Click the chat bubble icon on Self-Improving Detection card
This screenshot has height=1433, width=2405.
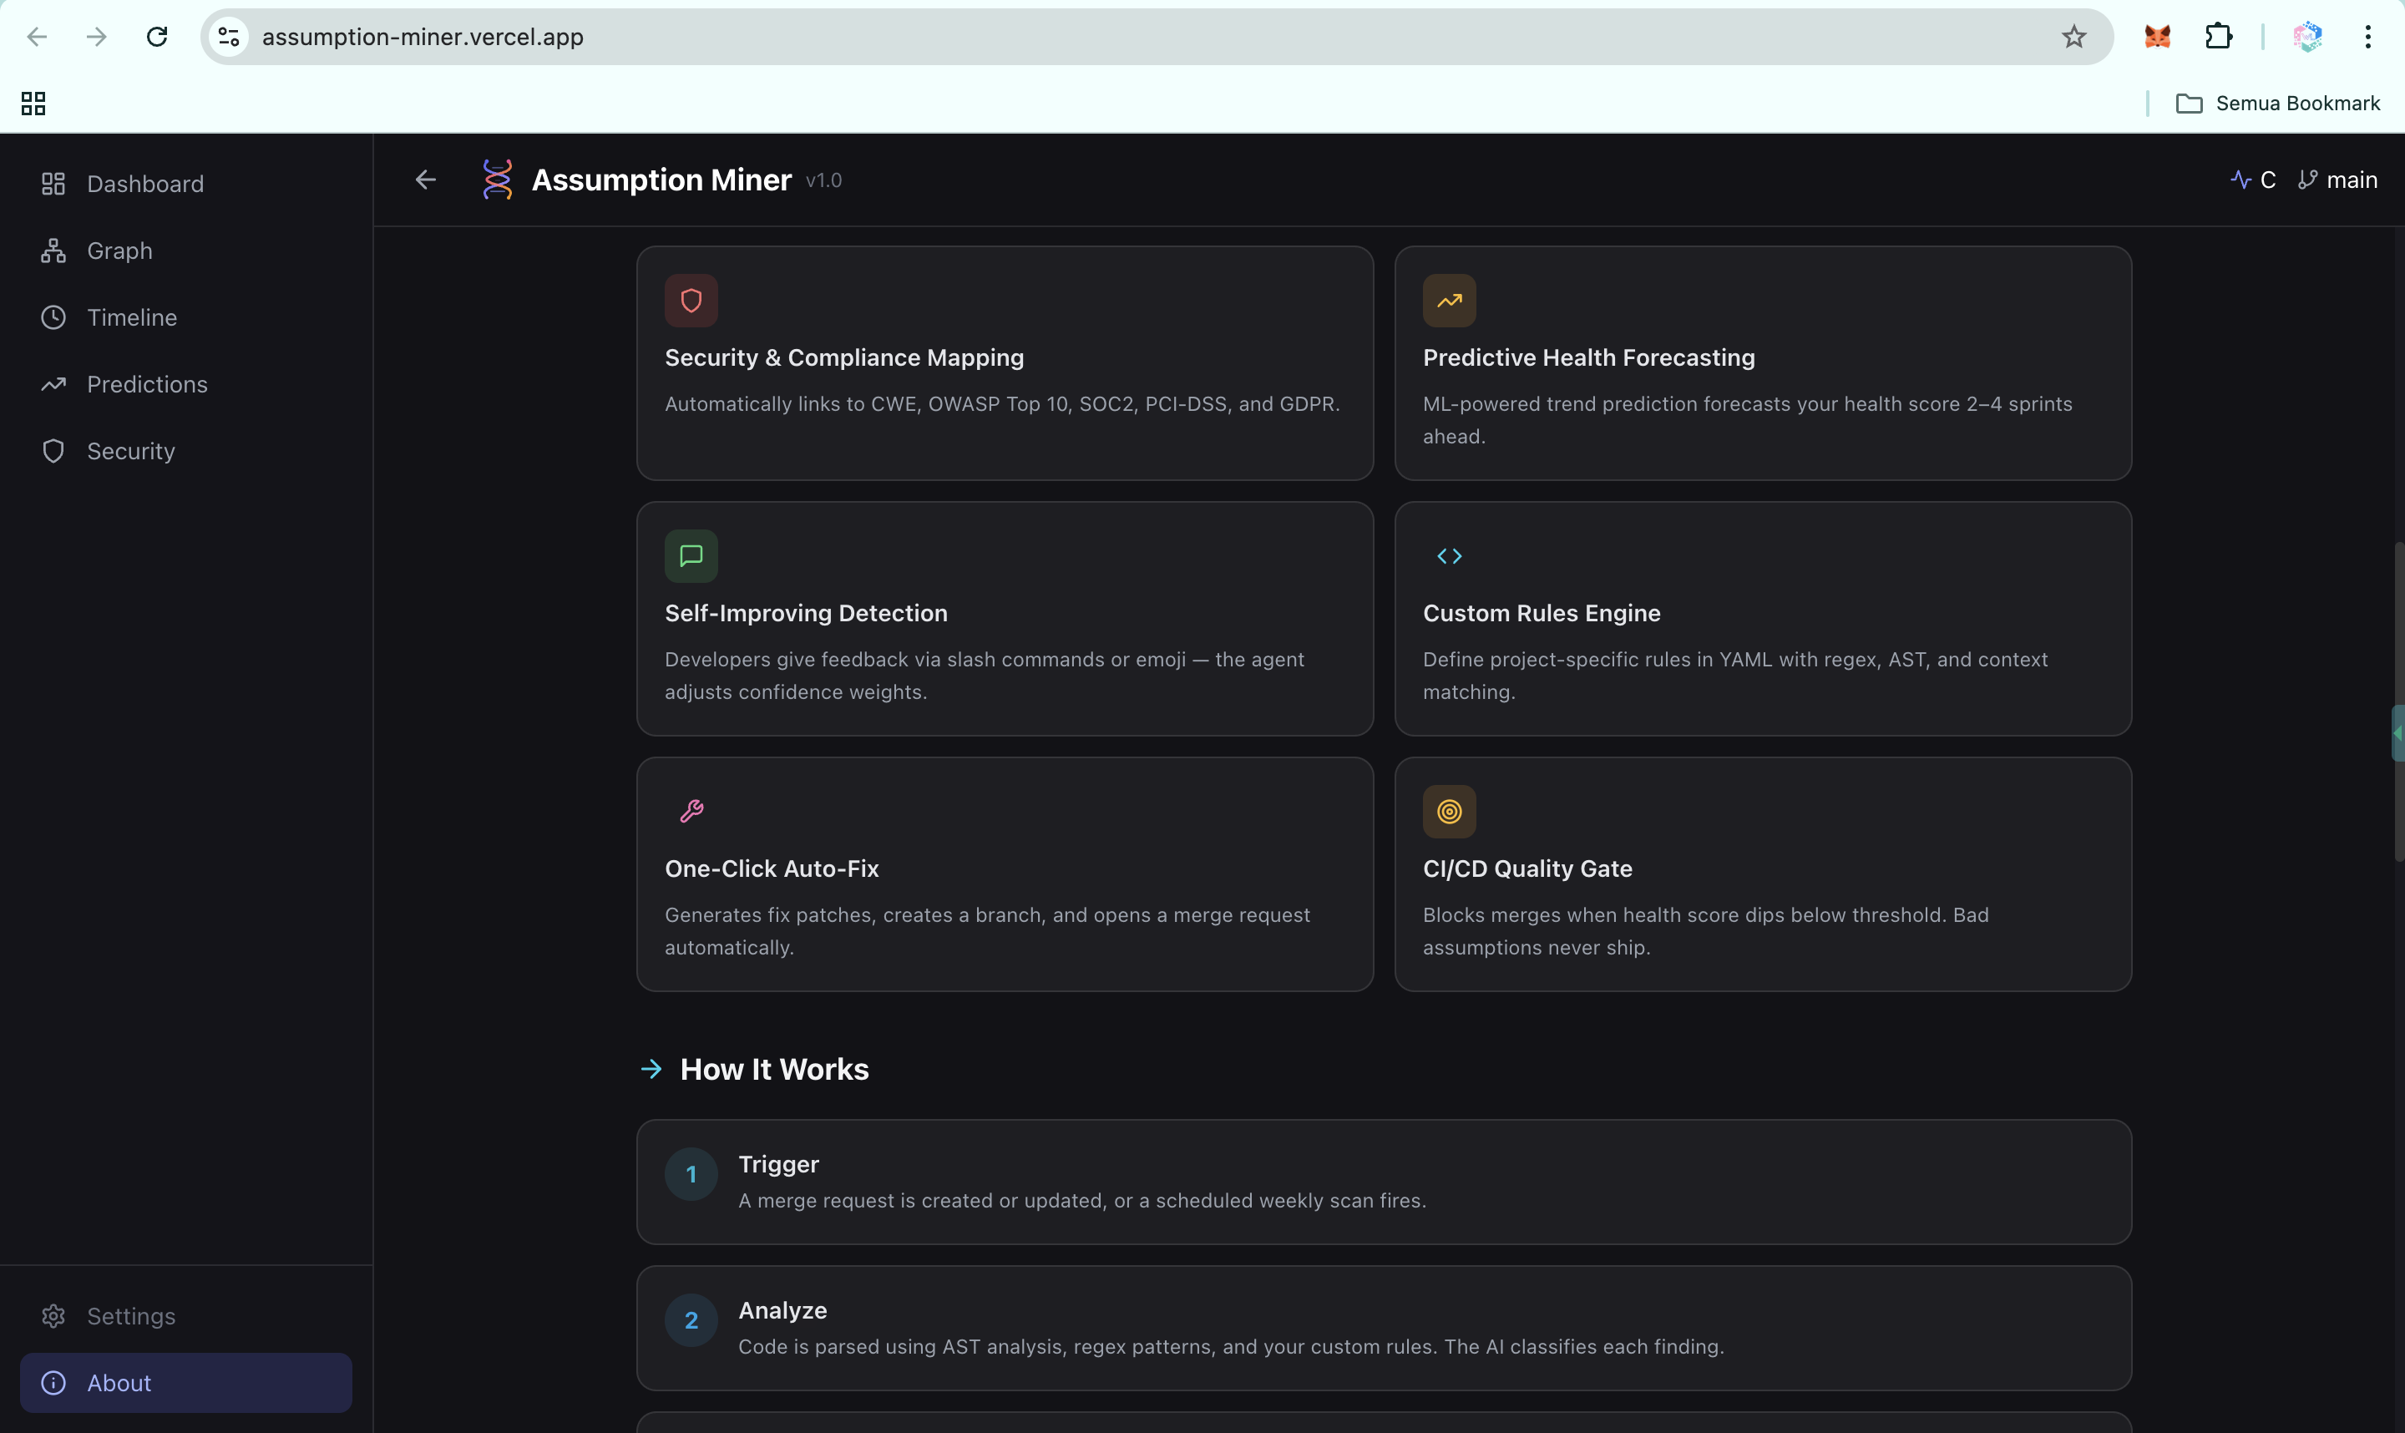coord(691,556)
